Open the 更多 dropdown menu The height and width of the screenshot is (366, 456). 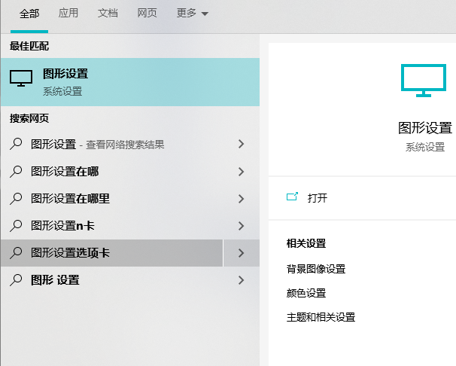click(x=192, y=13)
